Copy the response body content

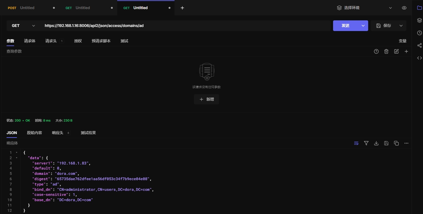click(396, 143)
